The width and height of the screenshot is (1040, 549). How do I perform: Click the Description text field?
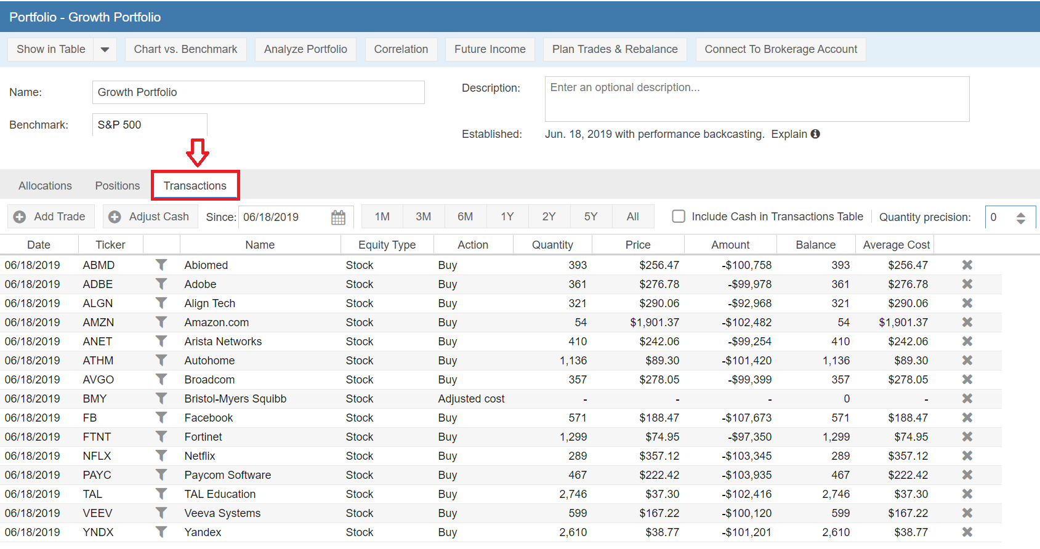point(756,99)
